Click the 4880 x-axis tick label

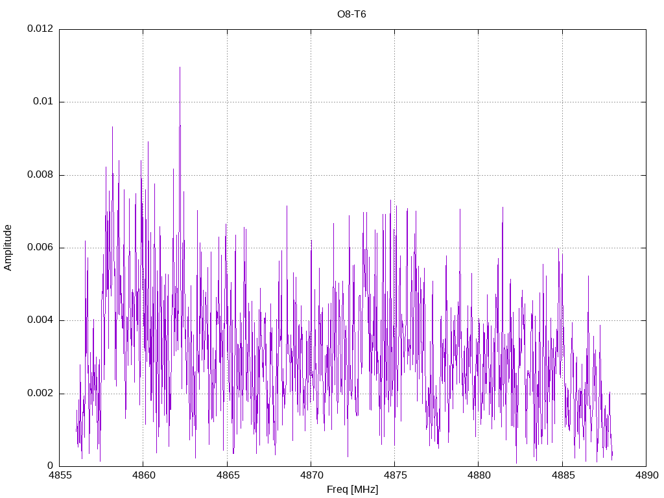pyautogui.click(x=479, y=475)
